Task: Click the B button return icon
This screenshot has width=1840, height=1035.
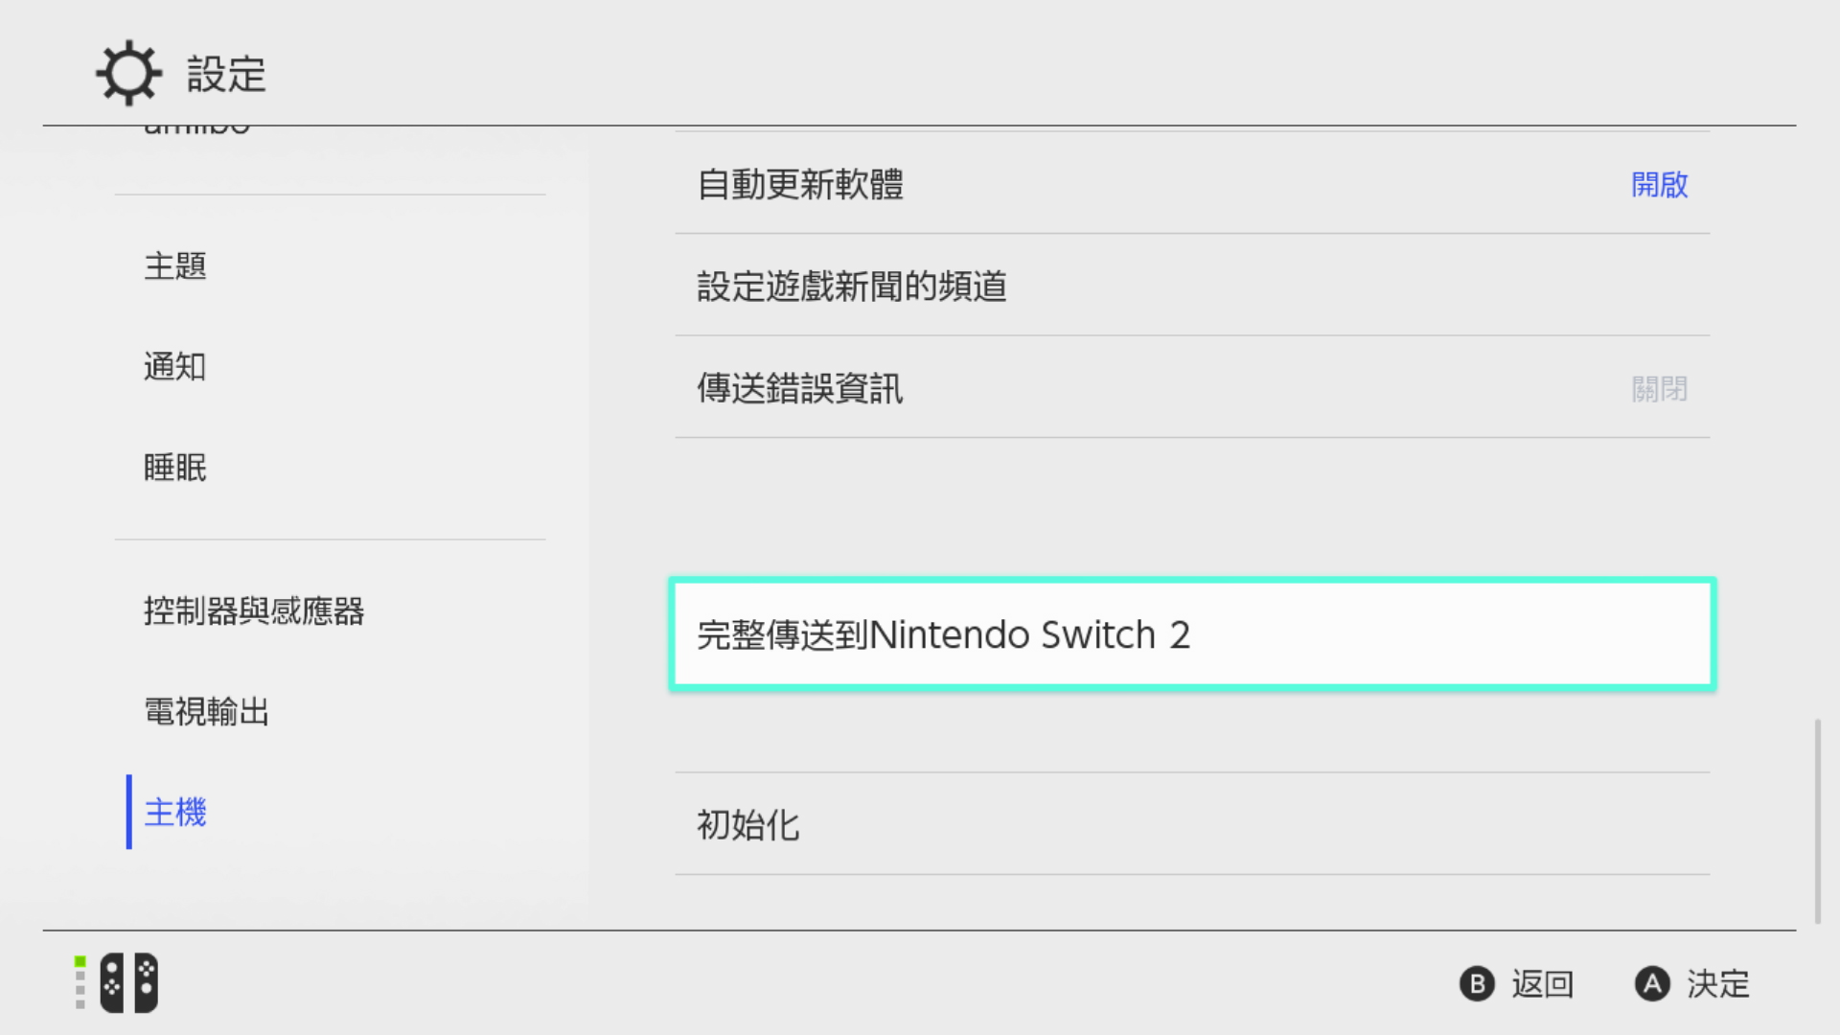Action: [1476, 983]
